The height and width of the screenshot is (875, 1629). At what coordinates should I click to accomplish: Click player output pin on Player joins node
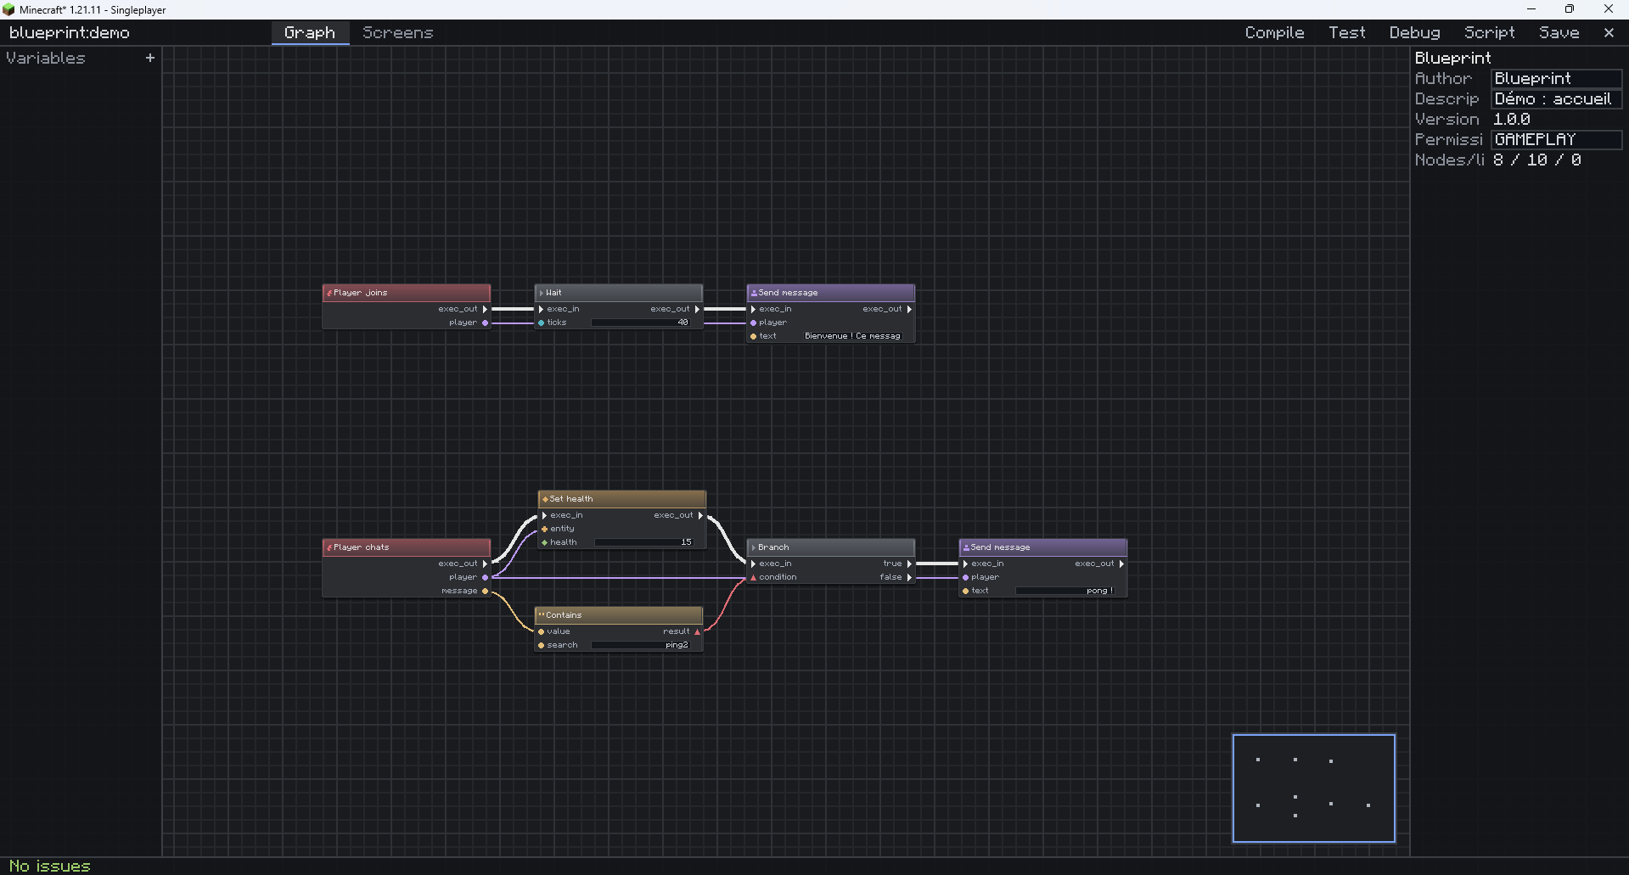point(485,323)
